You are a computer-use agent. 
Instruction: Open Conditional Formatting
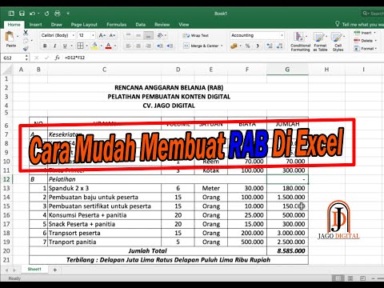300,42
